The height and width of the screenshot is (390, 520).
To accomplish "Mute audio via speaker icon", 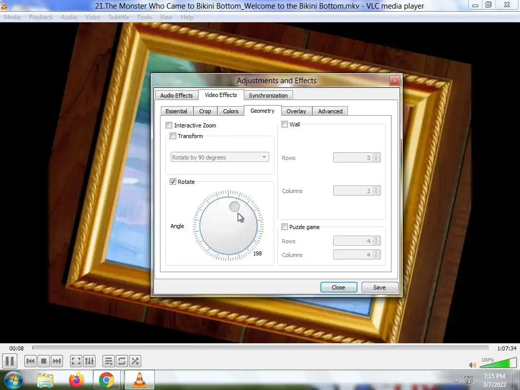I will 473,365.
